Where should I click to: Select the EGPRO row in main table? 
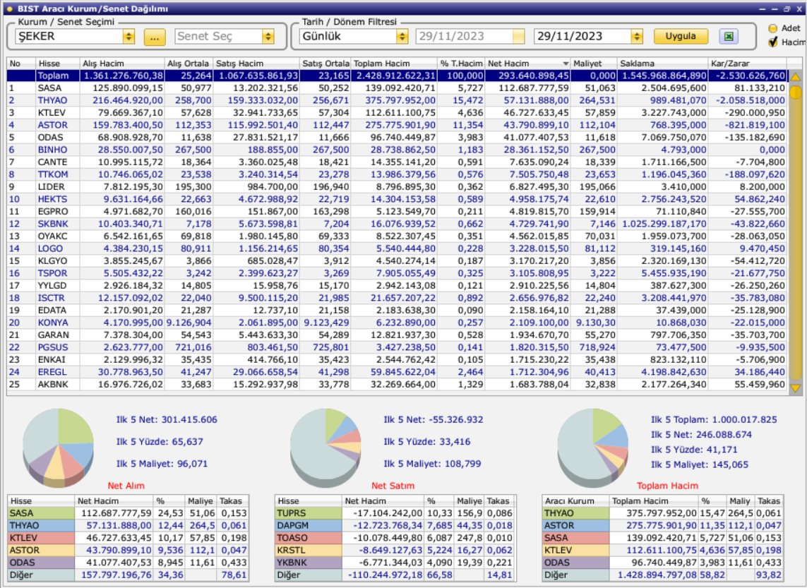point(397,212)
